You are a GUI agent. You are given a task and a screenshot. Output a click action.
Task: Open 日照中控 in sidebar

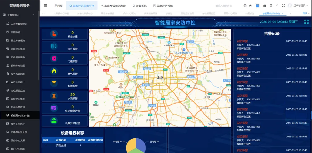coord(20,32)
